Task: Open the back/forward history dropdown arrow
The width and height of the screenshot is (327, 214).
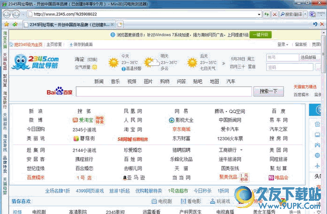Action: 23,14
